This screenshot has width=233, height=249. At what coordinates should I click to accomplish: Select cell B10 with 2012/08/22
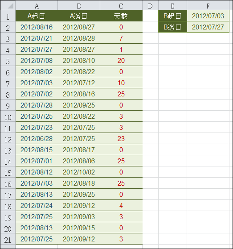pyautogui.click(x=79, y=116)
